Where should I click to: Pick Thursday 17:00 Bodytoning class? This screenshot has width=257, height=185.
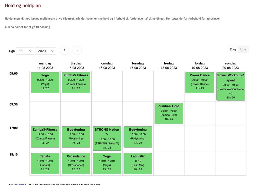pyautogui.click(x=138, y=136)
